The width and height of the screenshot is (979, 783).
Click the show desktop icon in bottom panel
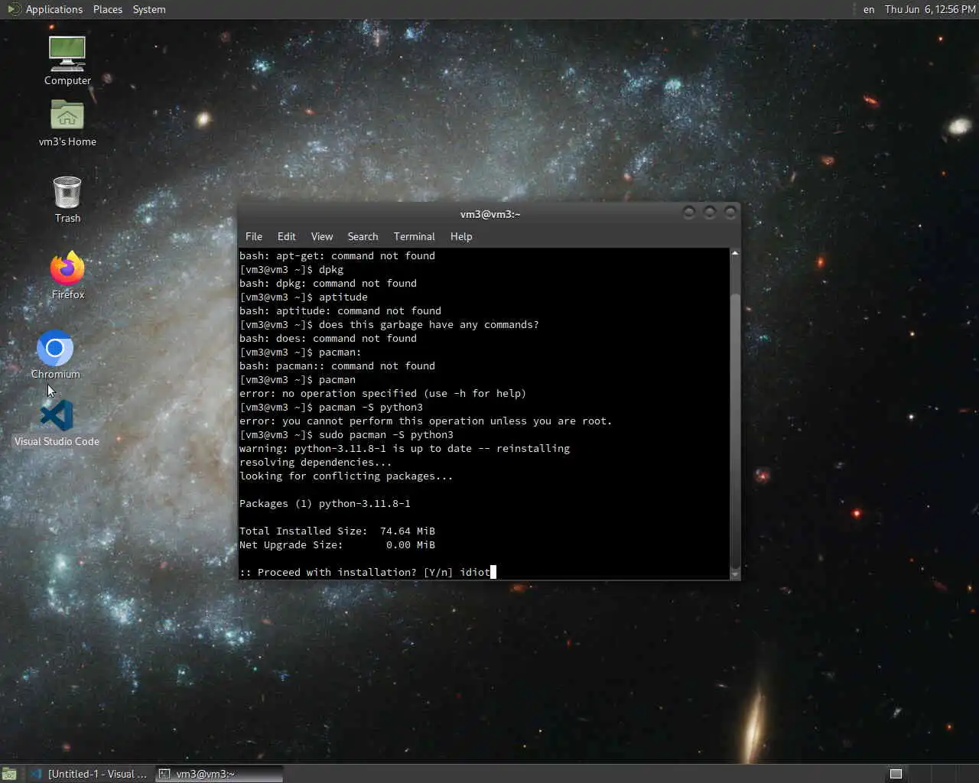9,774
